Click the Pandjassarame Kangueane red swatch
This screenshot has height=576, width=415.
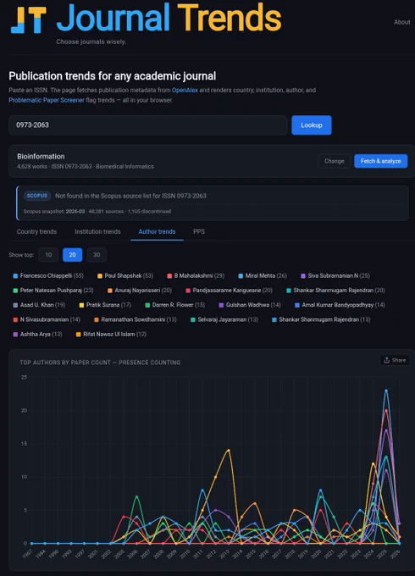188,291
